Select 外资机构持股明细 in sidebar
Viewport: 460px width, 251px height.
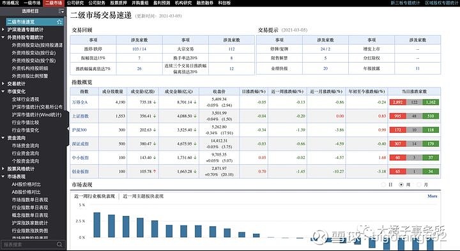coord(30,68)
